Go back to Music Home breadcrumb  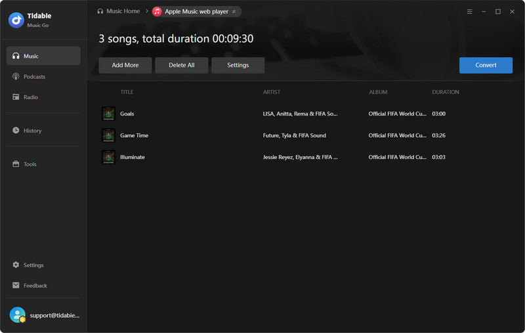pos(123,11)
